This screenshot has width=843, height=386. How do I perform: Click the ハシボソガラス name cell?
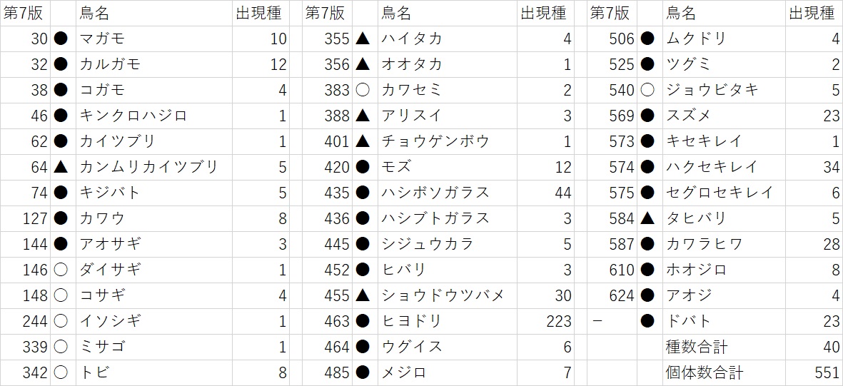tap(435, 193)
